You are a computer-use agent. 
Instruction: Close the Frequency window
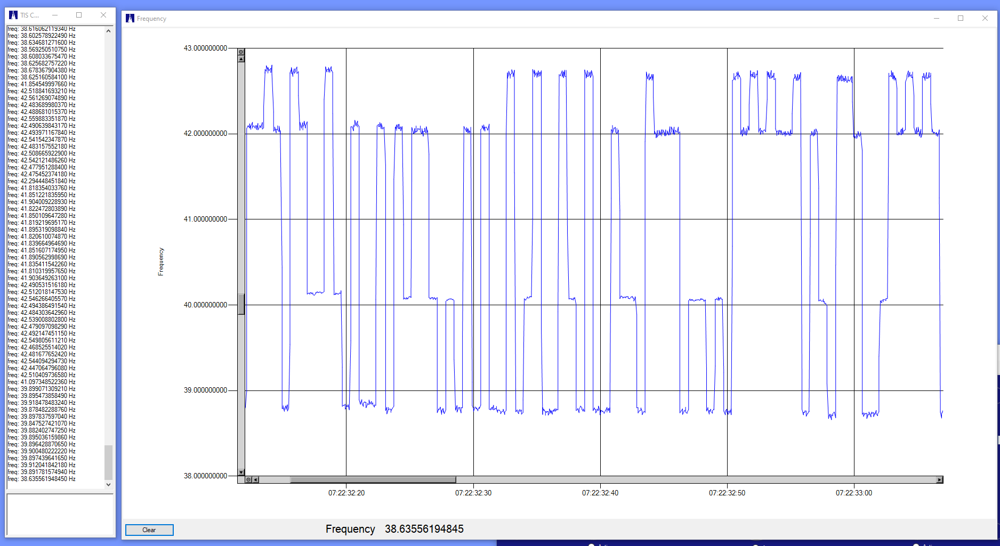(x=985, y=18)
